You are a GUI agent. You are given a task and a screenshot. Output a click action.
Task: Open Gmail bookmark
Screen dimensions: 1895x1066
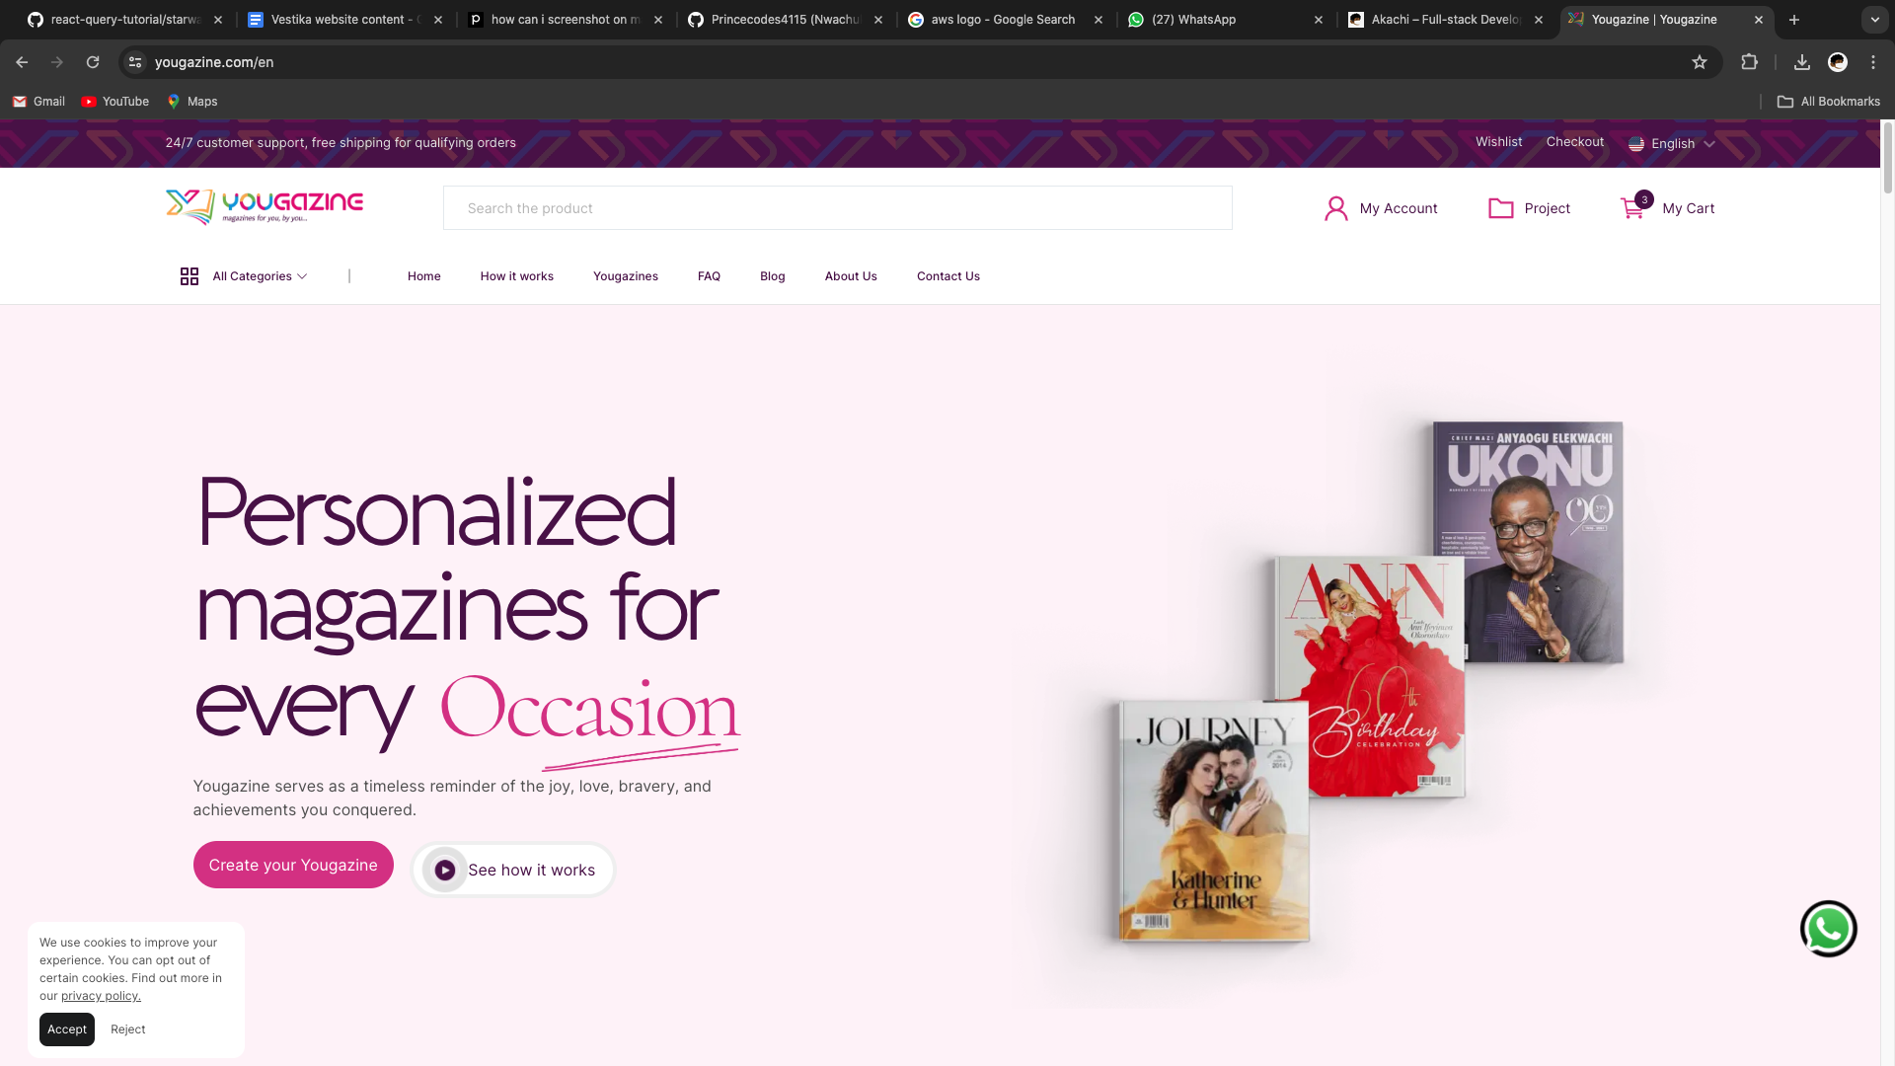(38, 102)
